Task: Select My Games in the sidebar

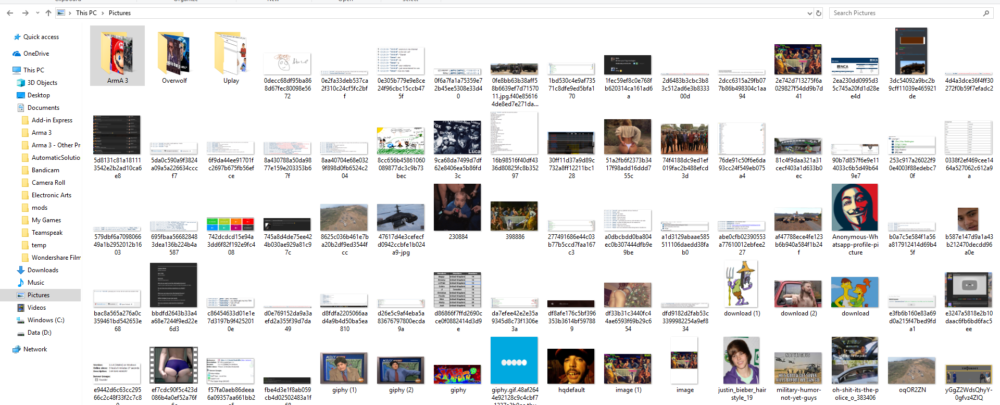Action: coord(46,220)
